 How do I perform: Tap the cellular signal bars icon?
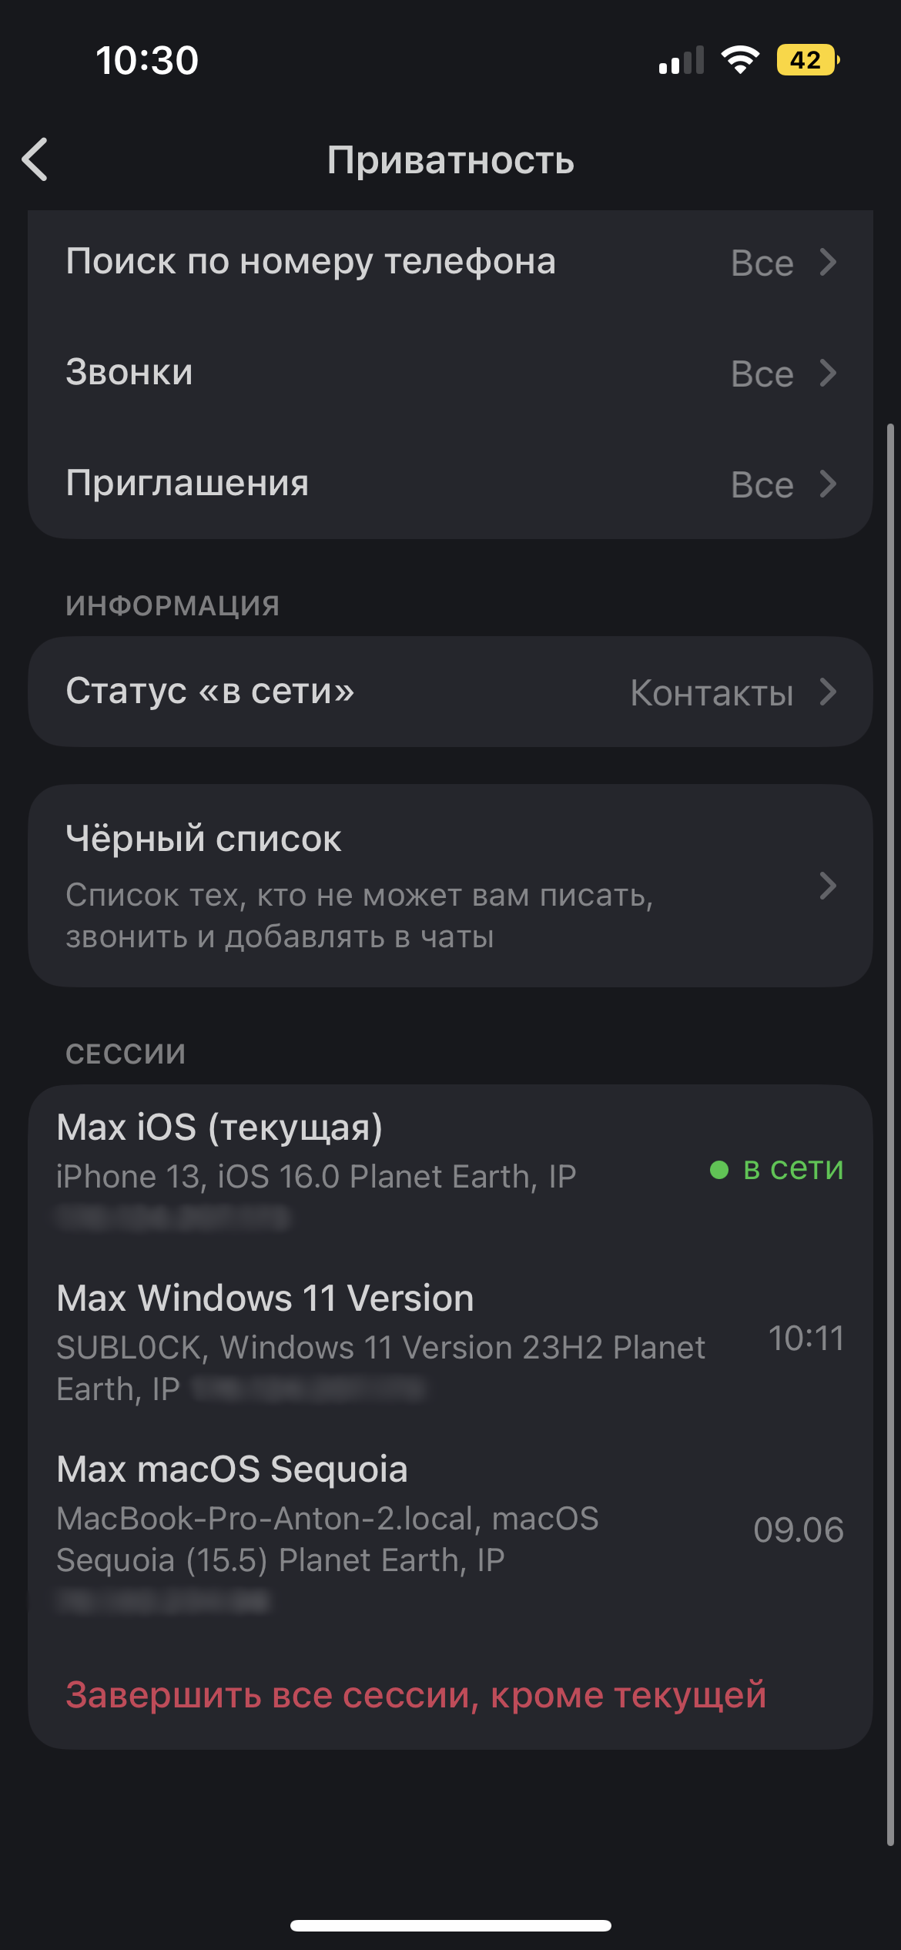(682, 60)
